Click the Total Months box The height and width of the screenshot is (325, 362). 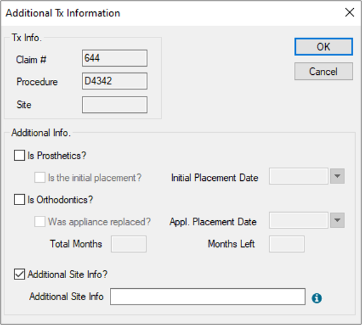pyautogui.click(x=129, y=244)
